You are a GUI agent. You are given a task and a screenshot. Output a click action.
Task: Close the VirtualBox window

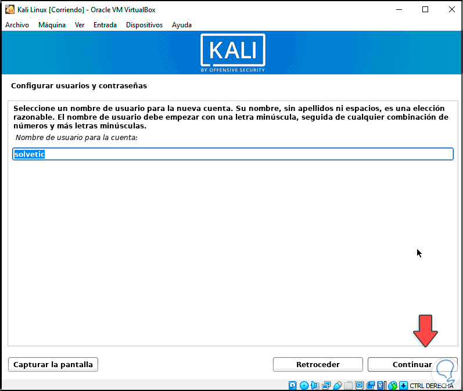451,9
